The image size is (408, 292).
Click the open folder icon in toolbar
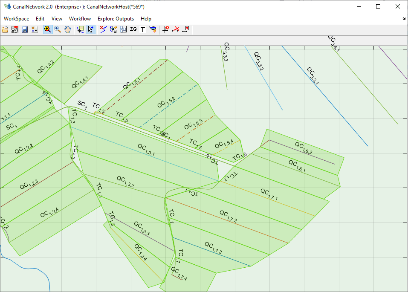(x=5, y=29)
